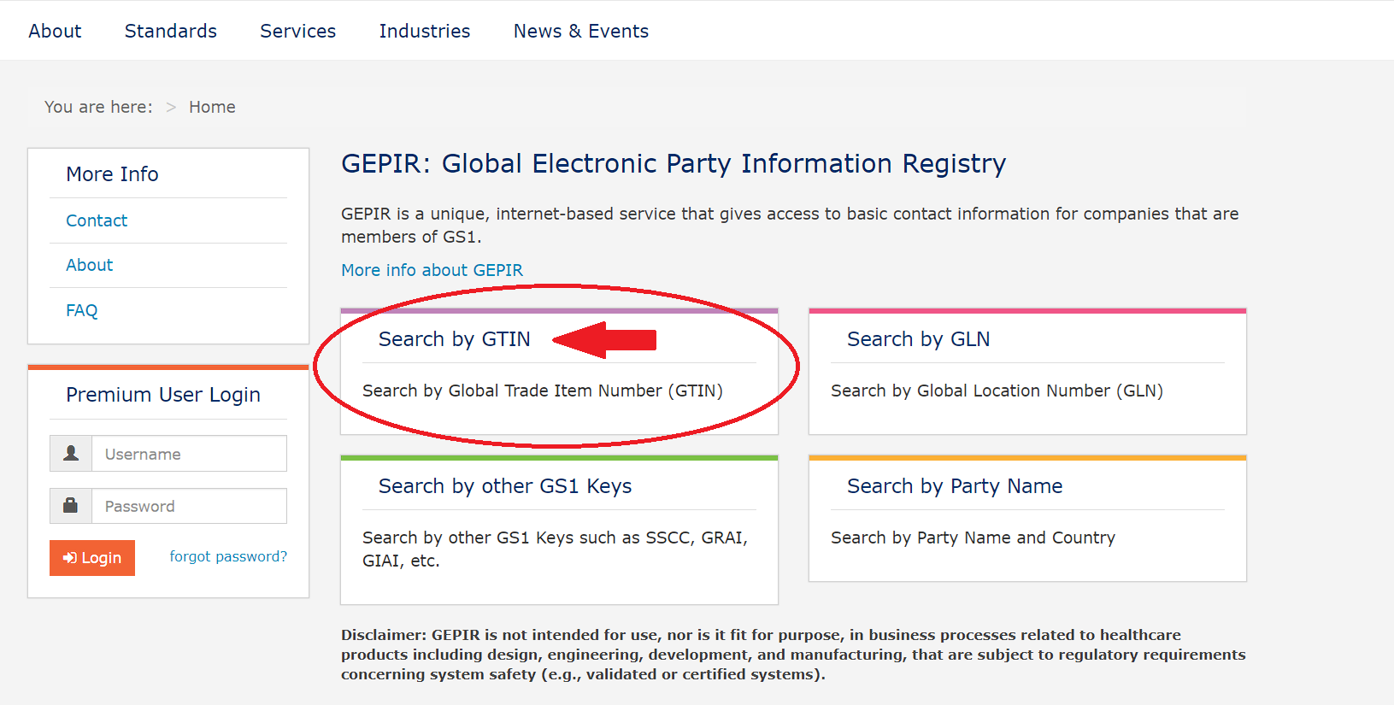Screen dimensions: 1394x705
Task: Choose Search by GLN card
Action: click(x=919, y=339)
